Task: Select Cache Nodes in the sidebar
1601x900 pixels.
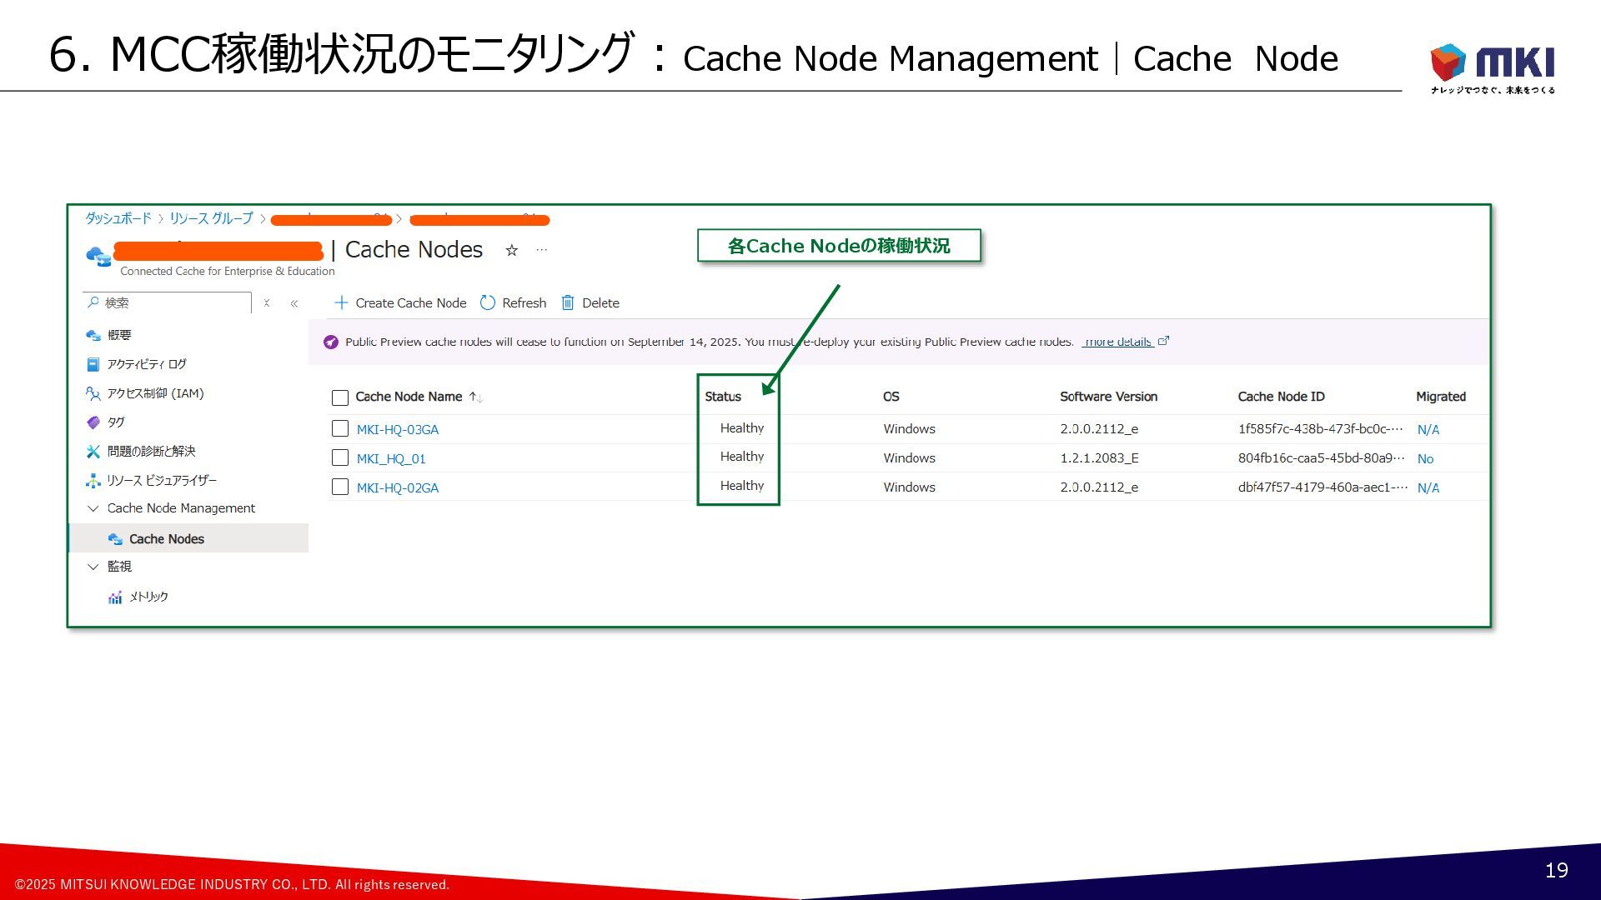Action: click(166, 539)
